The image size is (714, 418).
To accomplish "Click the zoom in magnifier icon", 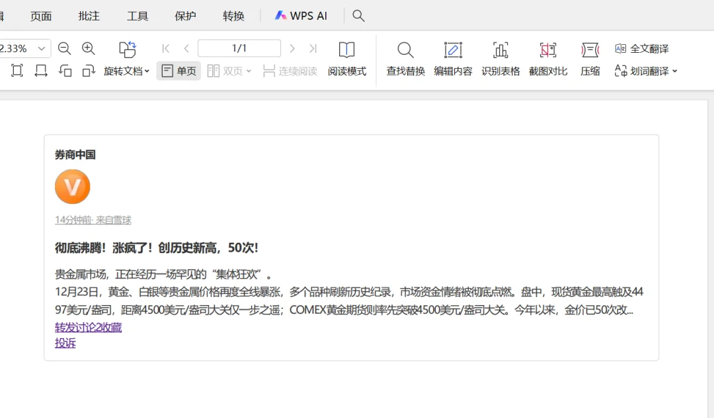I will 88,48.
